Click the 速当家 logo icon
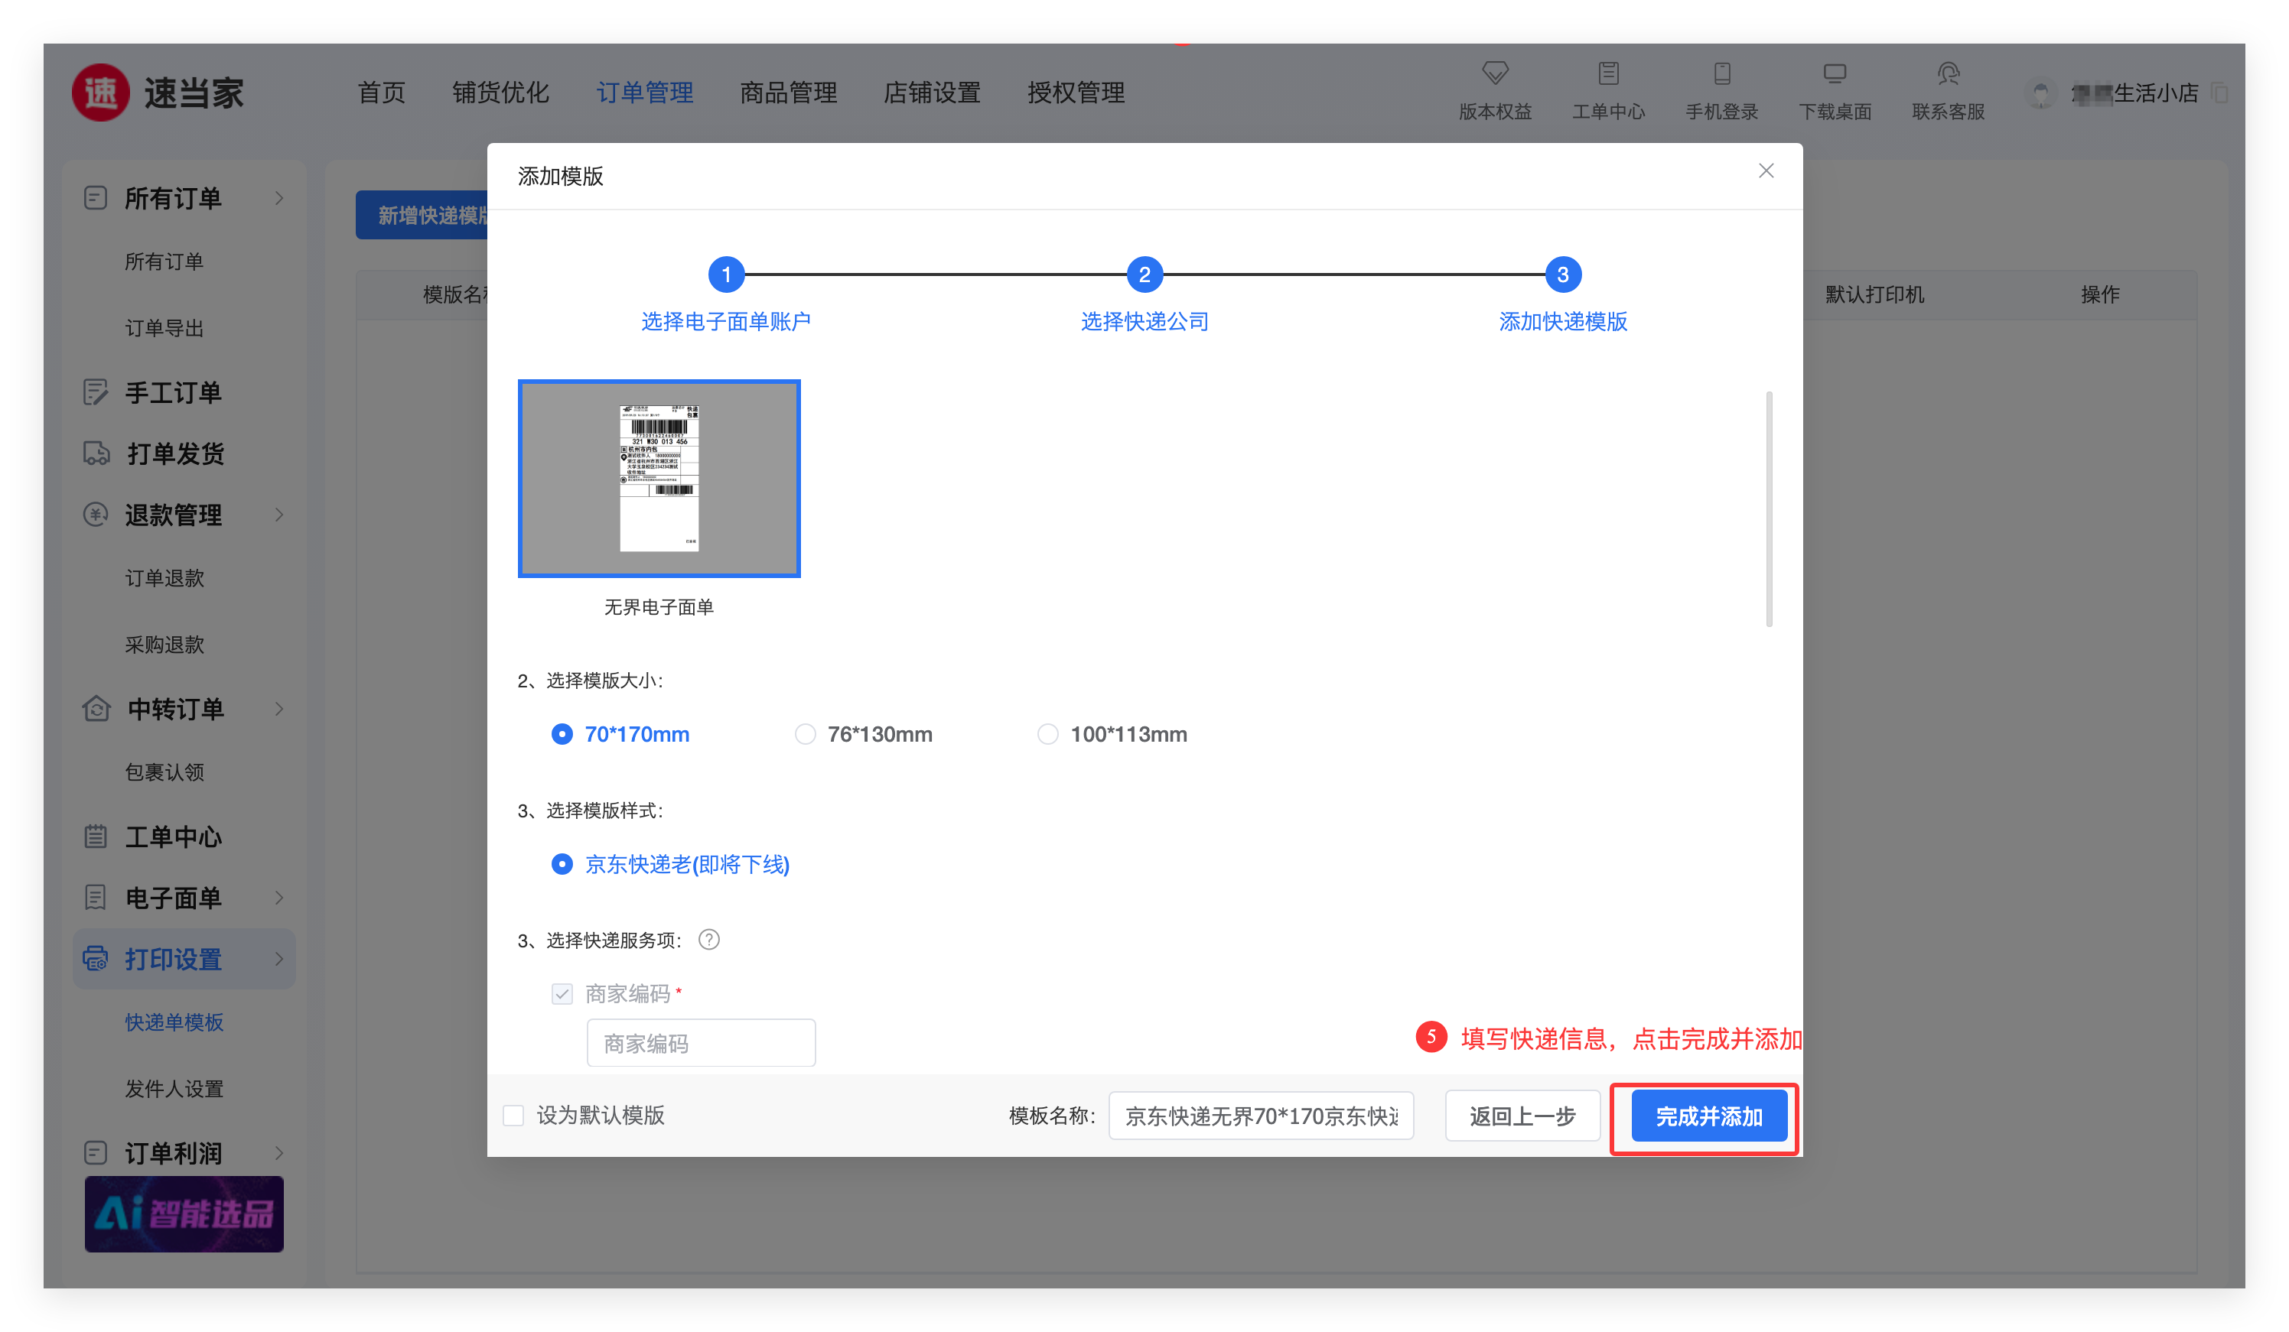Screen dimensions: 2289x1332 pyautogui.click(x=101, y=93)
